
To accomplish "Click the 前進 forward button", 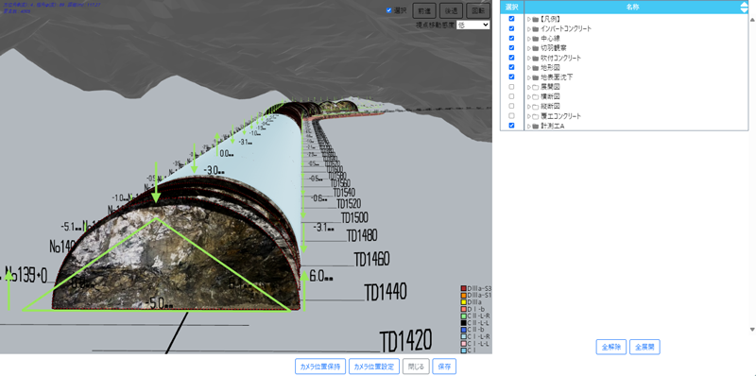I will (424, 10).
